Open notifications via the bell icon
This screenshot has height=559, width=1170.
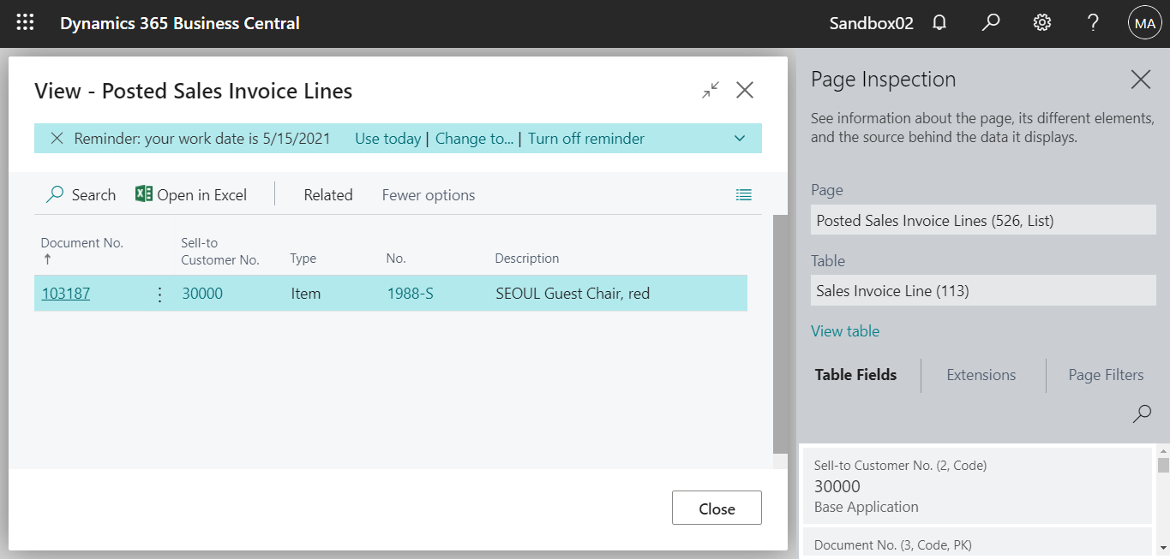939,22
